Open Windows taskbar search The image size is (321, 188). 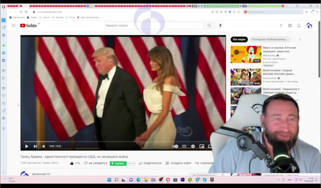[x=116, y=179]
